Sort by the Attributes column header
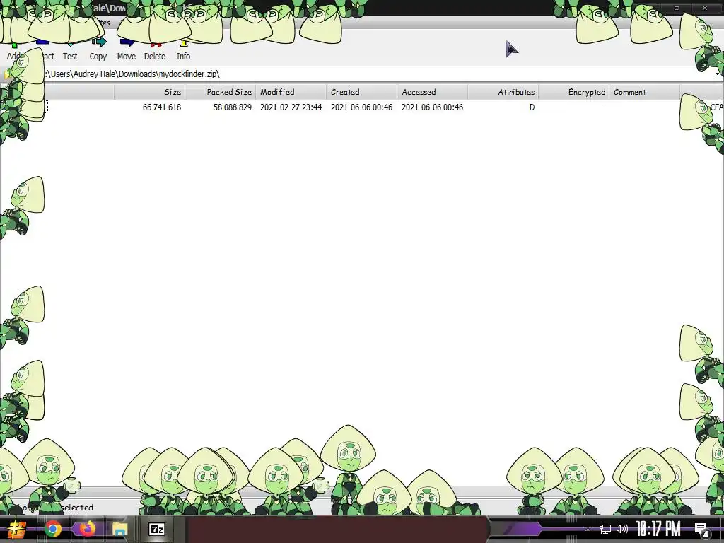Viewport: 724px width, 543px height. pos(503,92)
